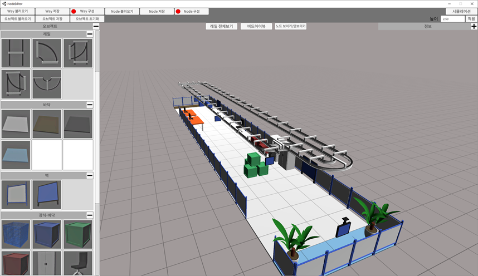
Task: Collapse the 장식-바닥 section
Action: coord(90,215)
